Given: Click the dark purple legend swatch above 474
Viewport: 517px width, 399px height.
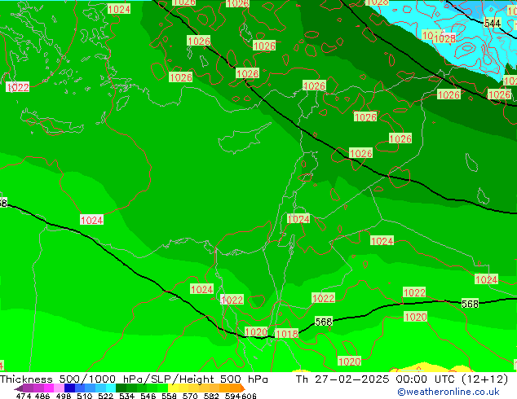Looking at the screenshot, I should [x=28, y=388].
